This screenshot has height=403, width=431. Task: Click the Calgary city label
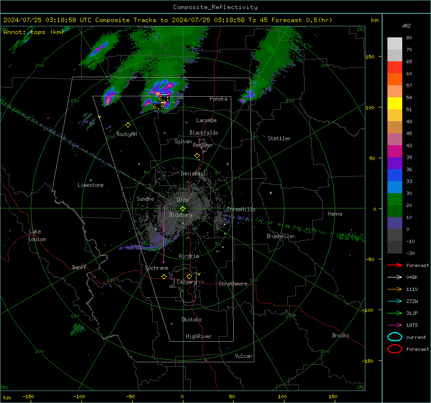[187, 282]
